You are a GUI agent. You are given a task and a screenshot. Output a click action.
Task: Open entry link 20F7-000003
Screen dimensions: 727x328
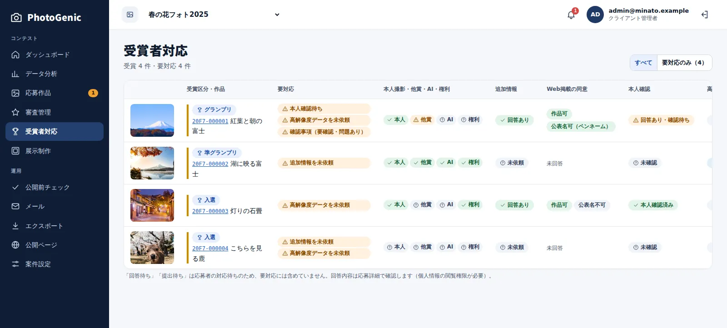coord(210,211)
